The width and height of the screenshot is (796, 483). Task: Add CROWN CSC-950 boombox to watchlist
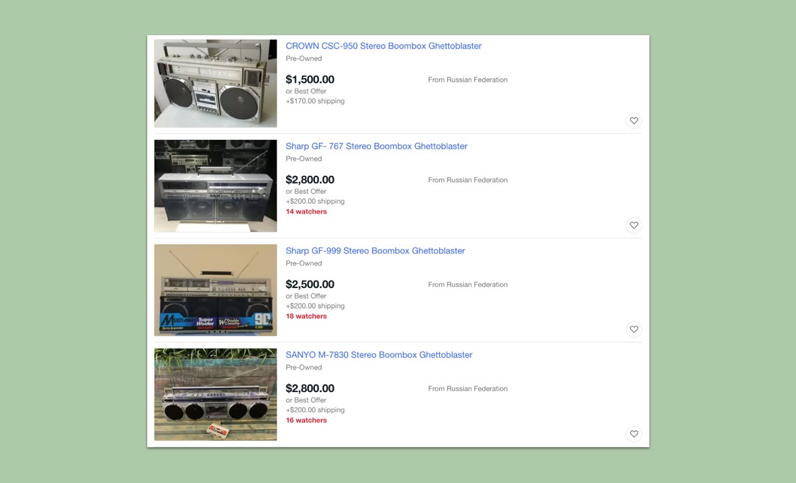click(x=633, y=121)
